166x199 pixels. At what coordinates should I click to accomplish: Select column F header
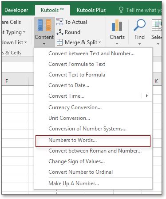(15, 81)
